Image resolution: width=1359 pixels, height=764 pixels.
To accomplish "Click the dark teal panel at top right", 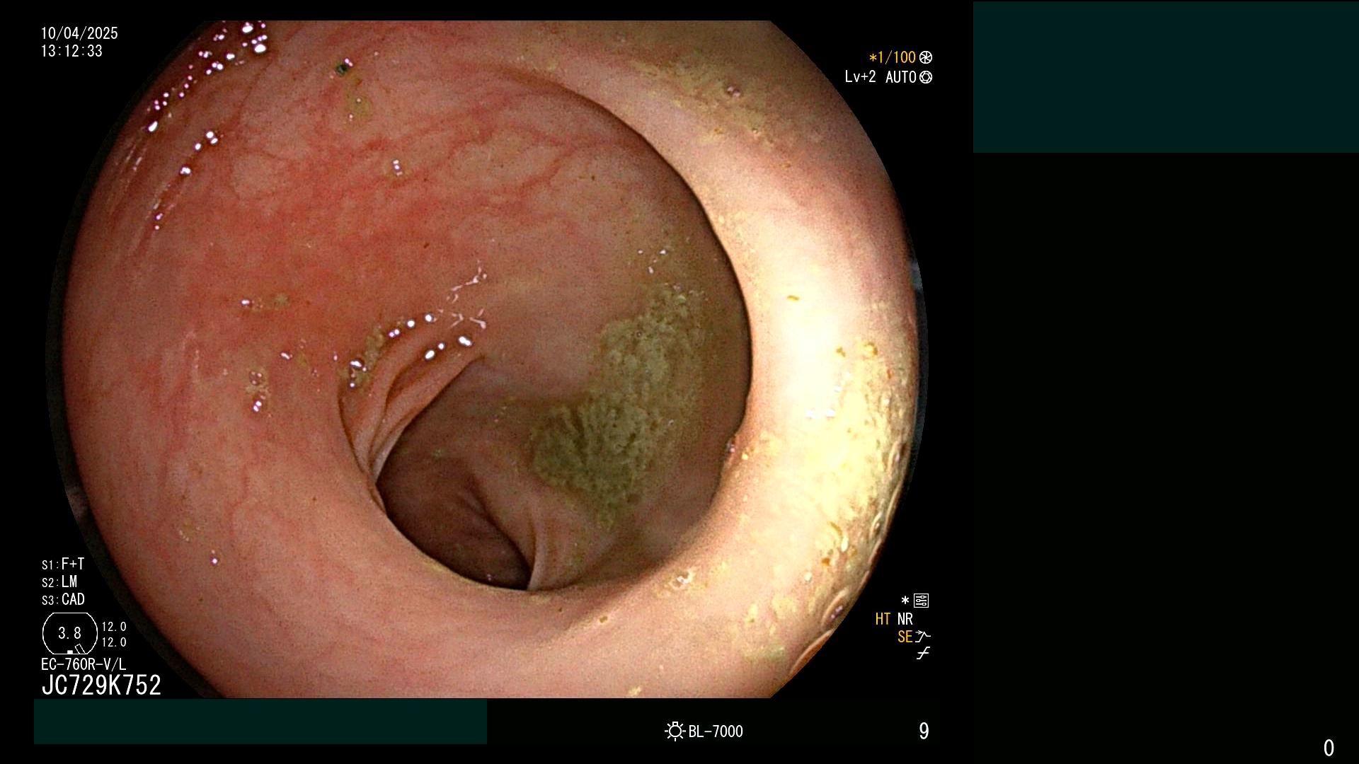I will [1166, 77].
